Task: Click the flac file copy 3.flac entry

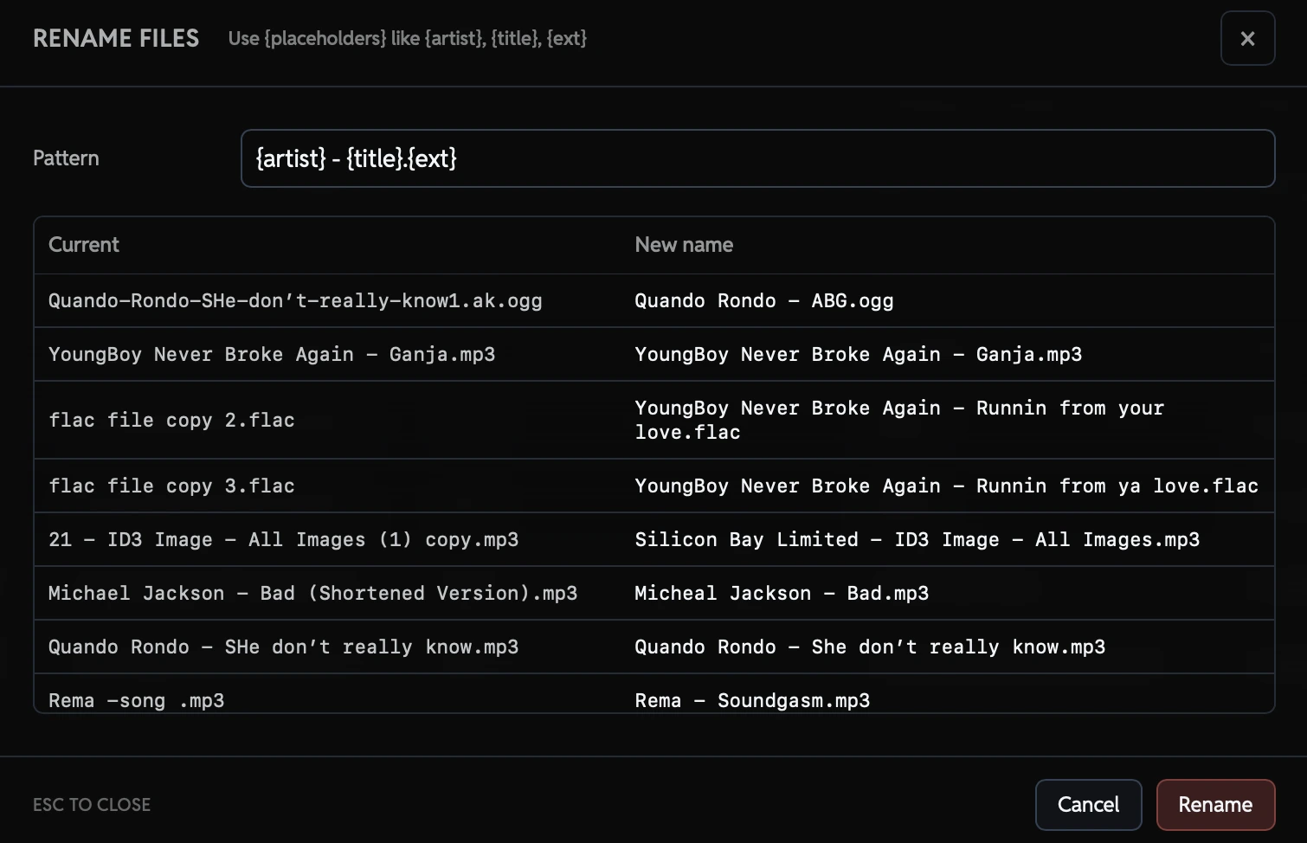Action: (x=171, y=486)
